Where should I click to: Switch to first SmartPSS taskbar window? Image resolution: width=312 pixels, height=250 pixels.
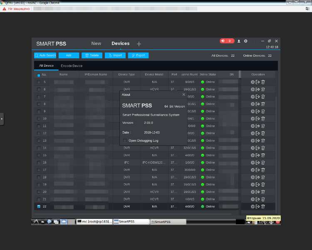click(x=131, y=222)
